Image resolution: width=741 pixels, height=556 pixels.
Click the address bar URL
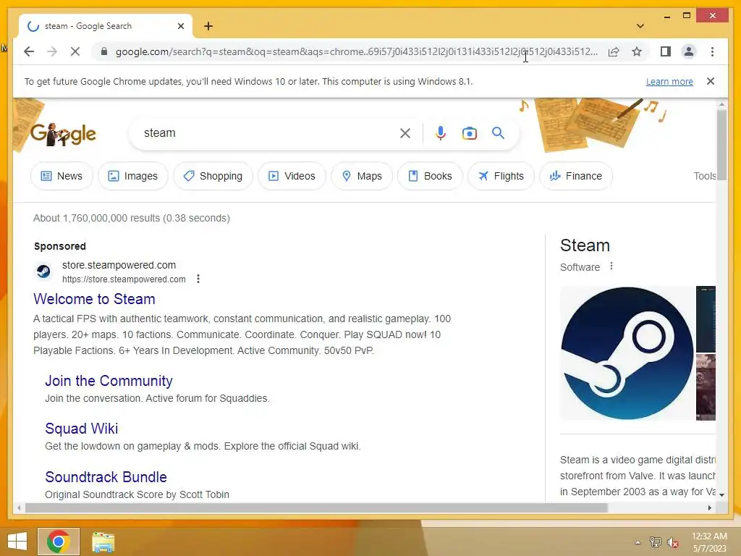pyautogui.click(x=357, y=51)
